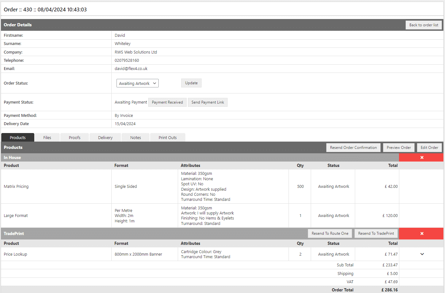Viewport: 445px width, 293px height.
Task: Click the red X on In House section
Action: tap(422, 157)
